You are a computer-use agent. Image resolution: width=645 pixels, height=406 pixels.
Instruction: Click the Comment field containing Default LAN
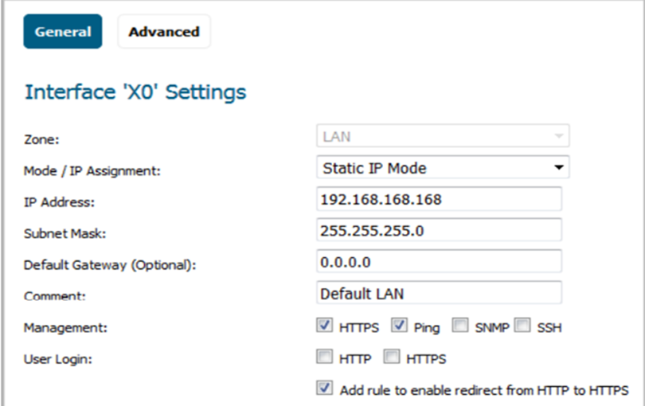[x=439, y=293]
